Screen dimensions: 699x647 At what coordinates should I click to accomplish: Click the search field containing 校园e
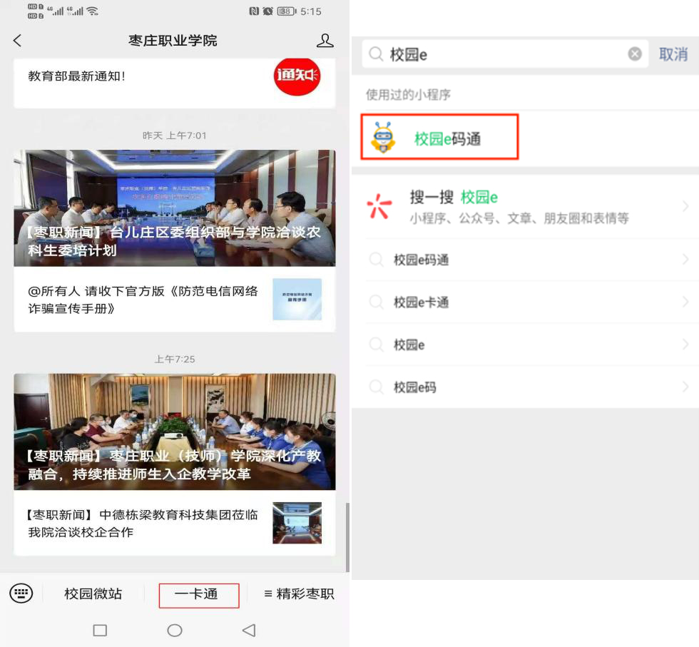click(505, 54)
